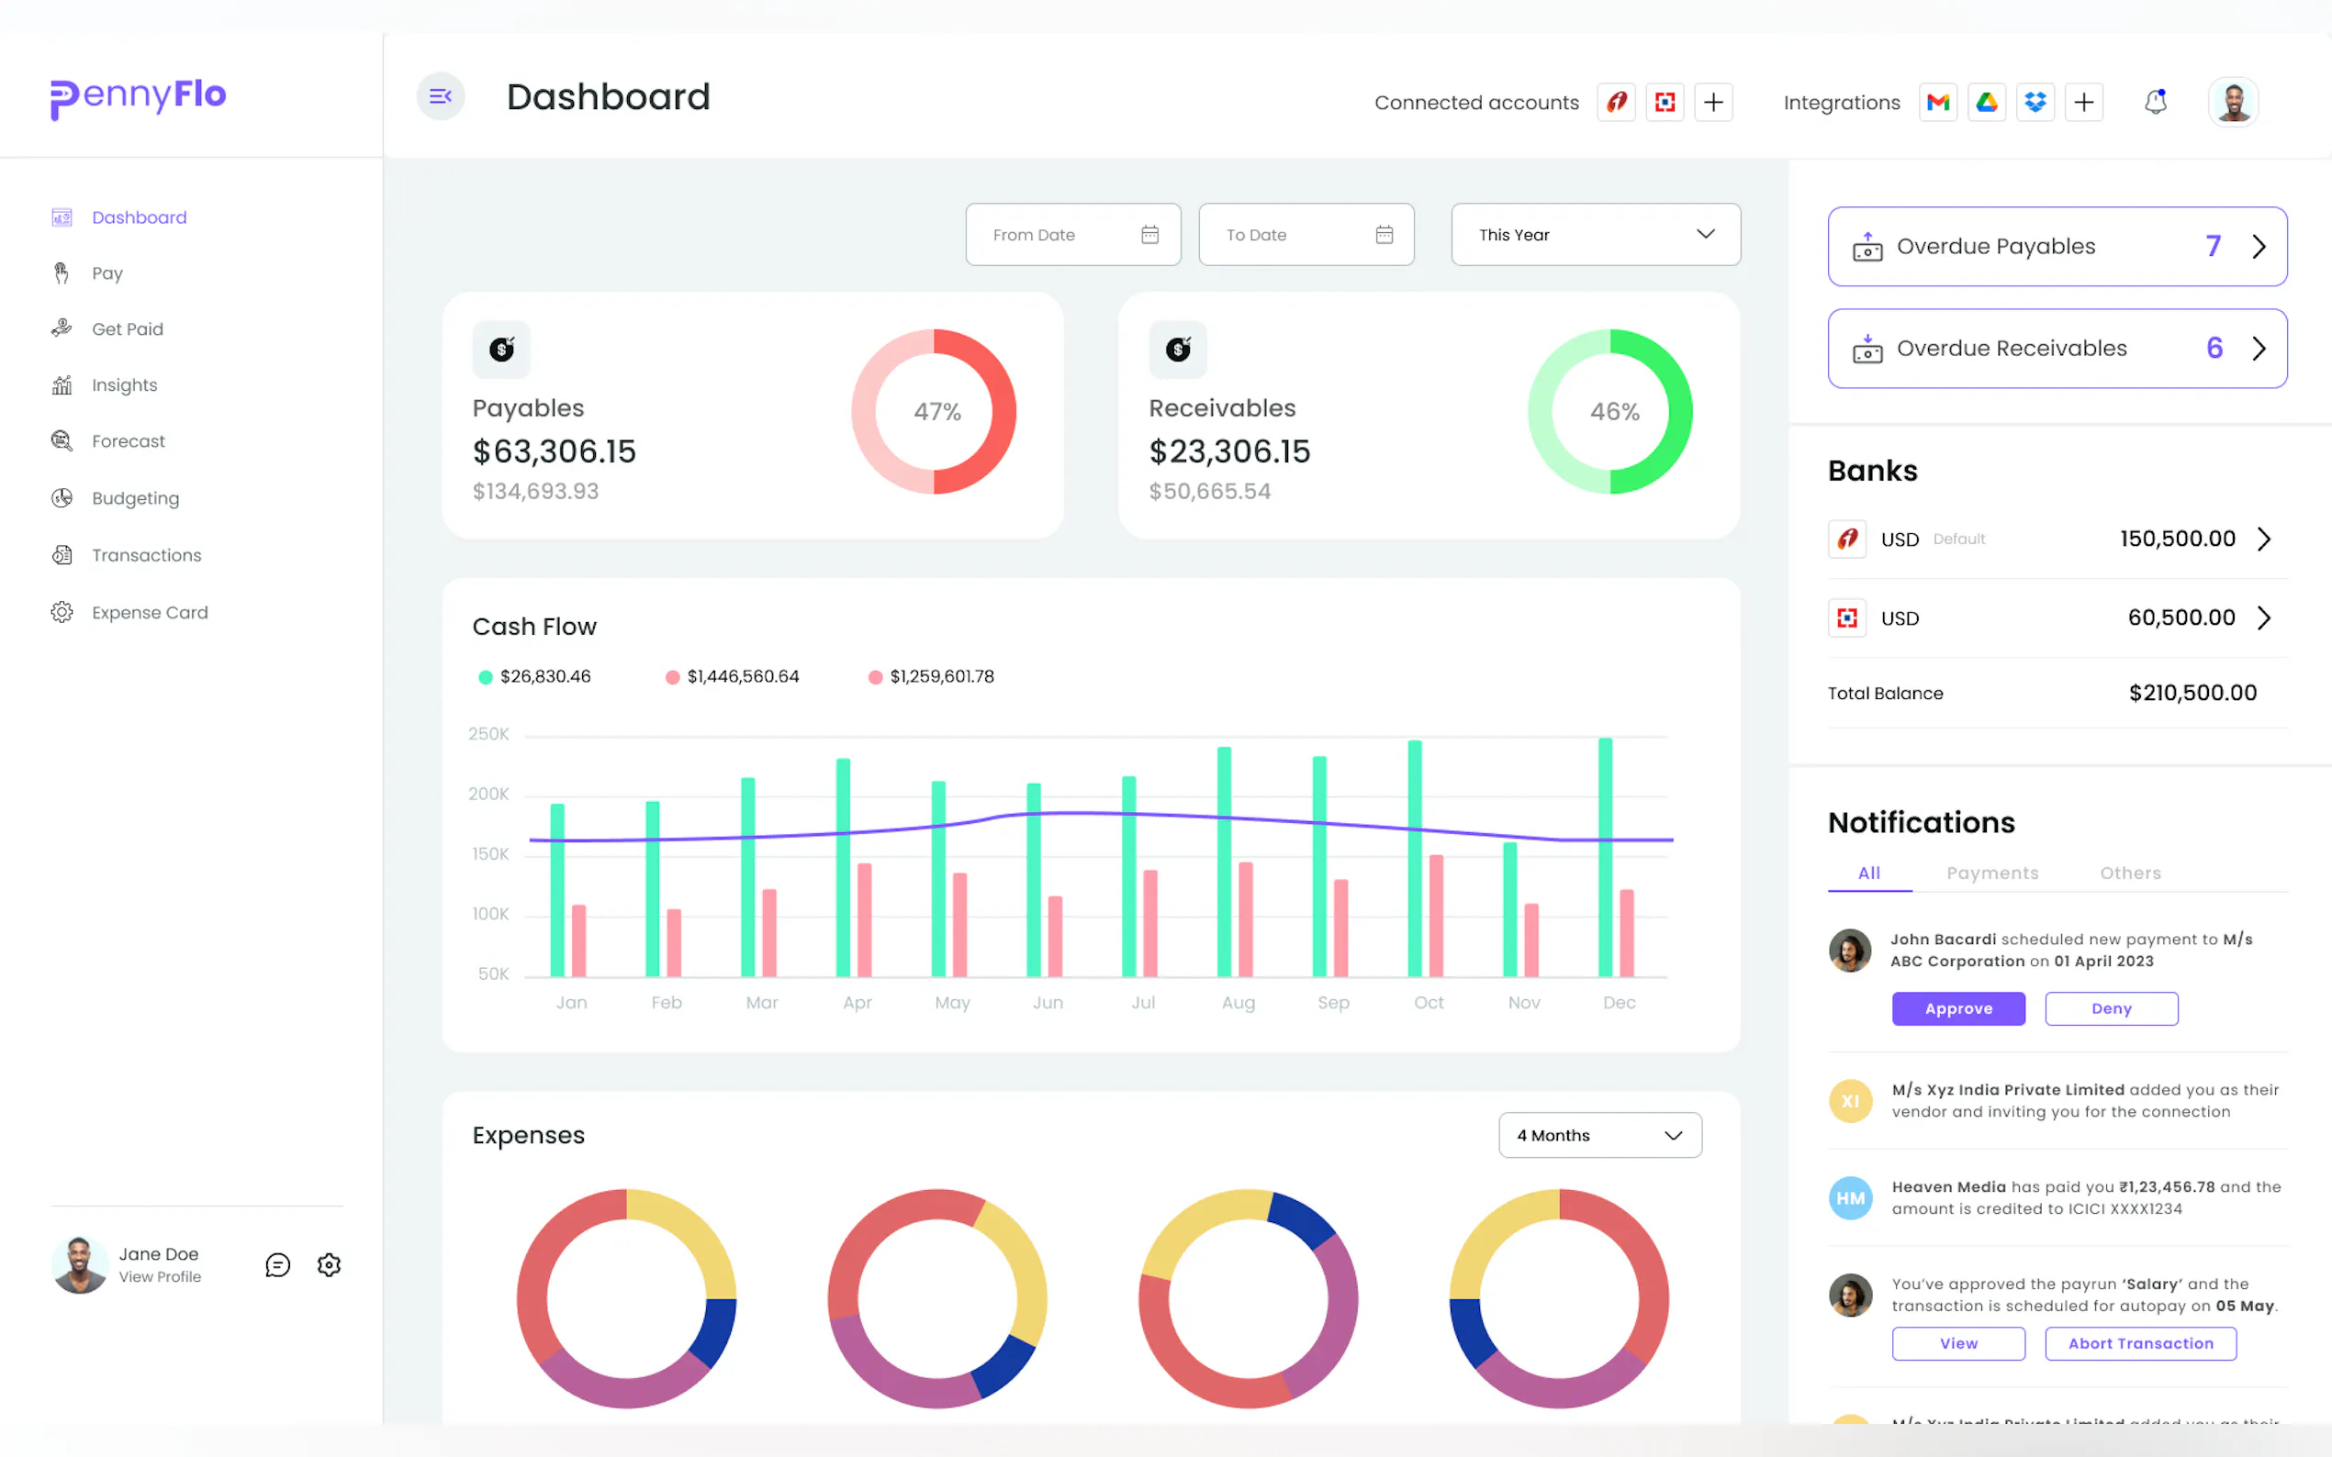
Task: Add a new connected account
Action: [1713, 102]
